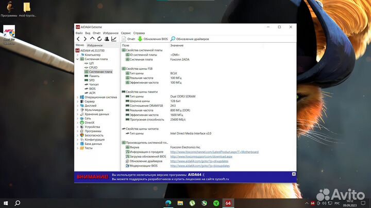Screen dimensions: 371x208
Task: Select the Устройства tree item
Action: point(90,127)
